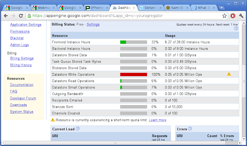This screenshot has width=247, height=146.
Task: Open the System Status link
Action: [22, 112]
